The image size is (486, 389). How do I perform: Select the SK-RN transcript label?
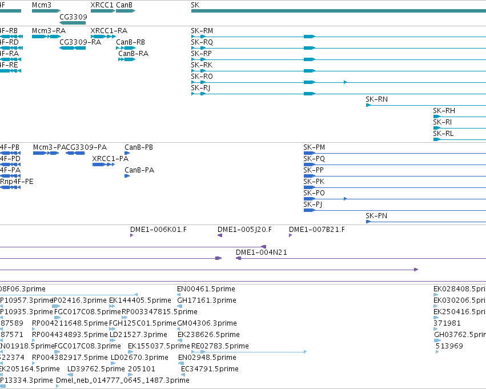[376, 99]
